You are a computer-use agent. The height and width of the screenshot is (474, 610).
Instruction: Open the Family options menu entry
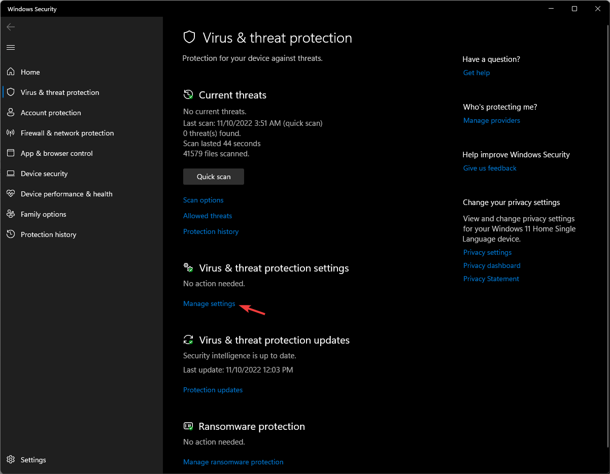click(x=43, y=214)
